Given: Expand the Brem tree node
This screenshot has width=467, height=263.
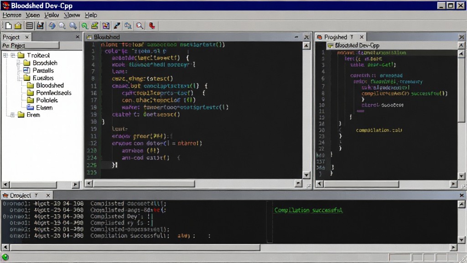Looking at the screenshot, I should [x=12, y=115].
